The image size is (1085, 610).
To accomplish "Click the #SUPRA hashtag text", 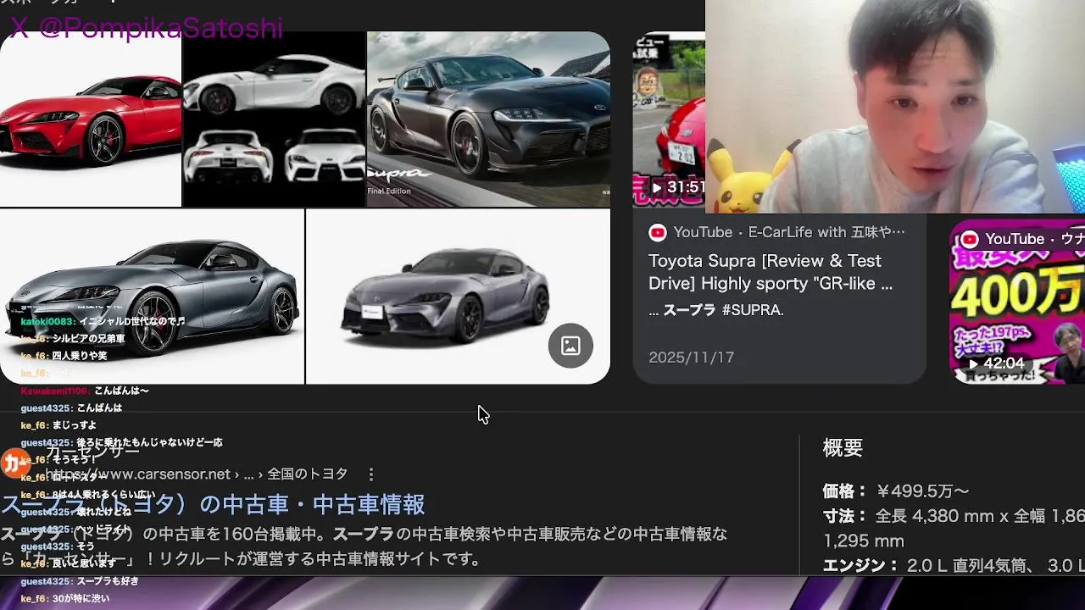I will click(753, 310).
